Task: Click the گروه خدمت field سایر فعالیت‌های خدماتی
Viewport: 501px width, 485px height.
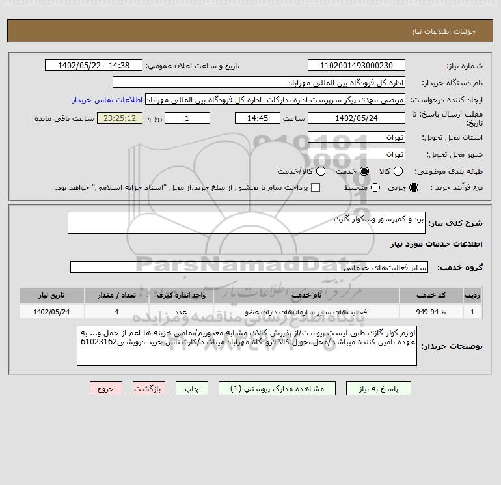Action: pos(249,268)
